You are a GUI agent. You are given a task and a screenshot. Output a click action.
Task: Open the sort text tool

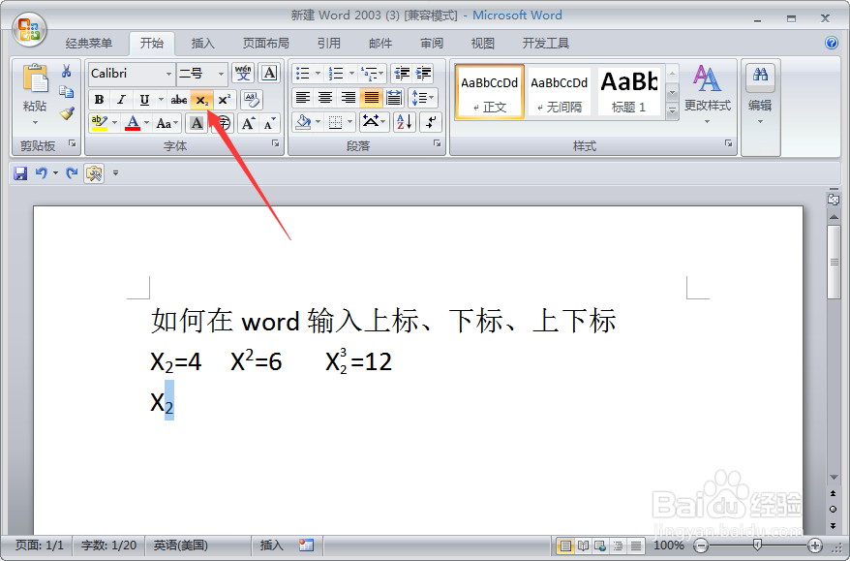pos(402,122)
